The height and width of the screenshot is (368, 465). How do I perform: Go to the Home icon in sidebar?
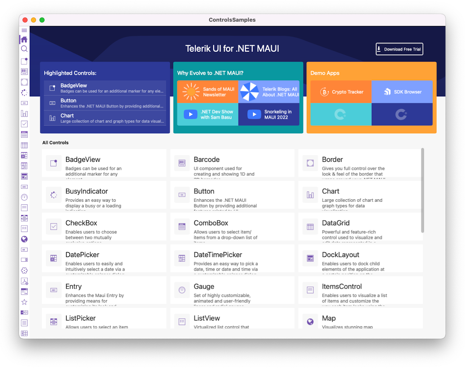click(x=24, y=39)
